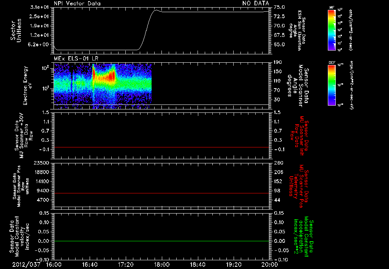Click the red line in the Model Scanner Pos panel
389x269 pixels.
[161, 193]
